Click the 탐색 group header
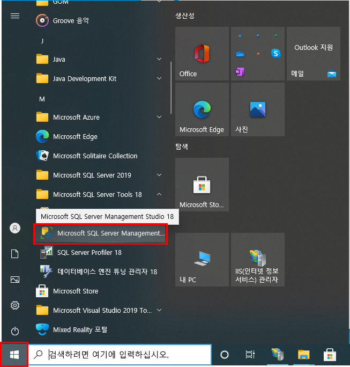The width and height of the screenshot is (350, 367). pyautogui.click(x=182, y=147)
